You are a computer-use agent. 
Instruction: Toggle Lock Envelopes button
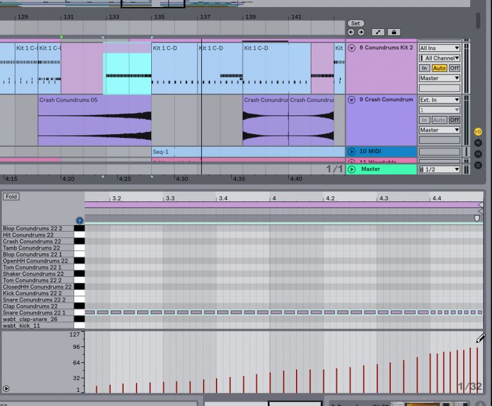(x=394, y=32)
